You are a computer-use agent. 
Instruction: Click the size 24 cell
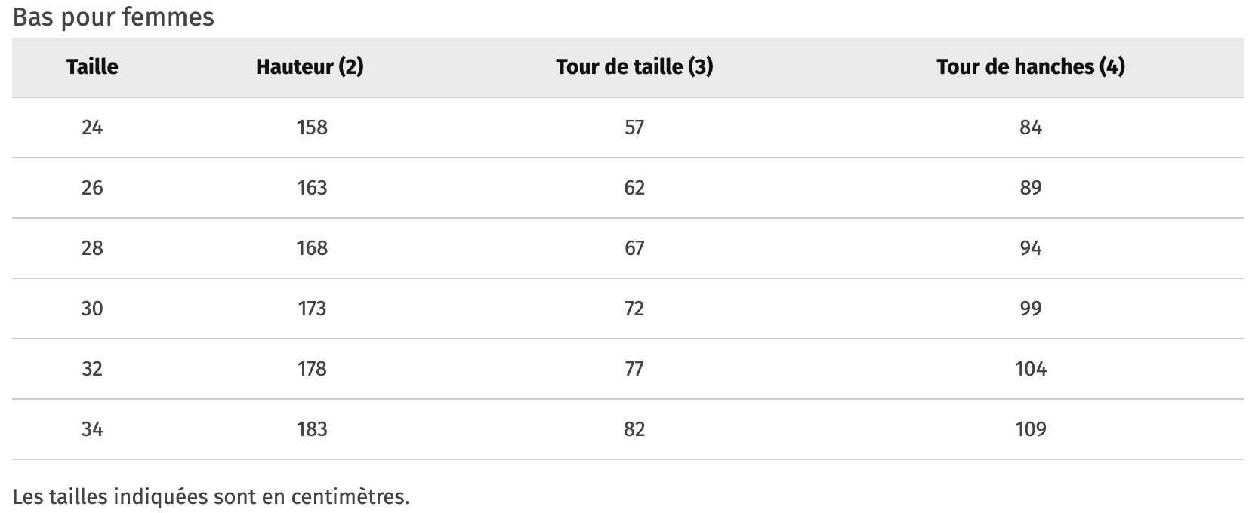coord(92,127)
